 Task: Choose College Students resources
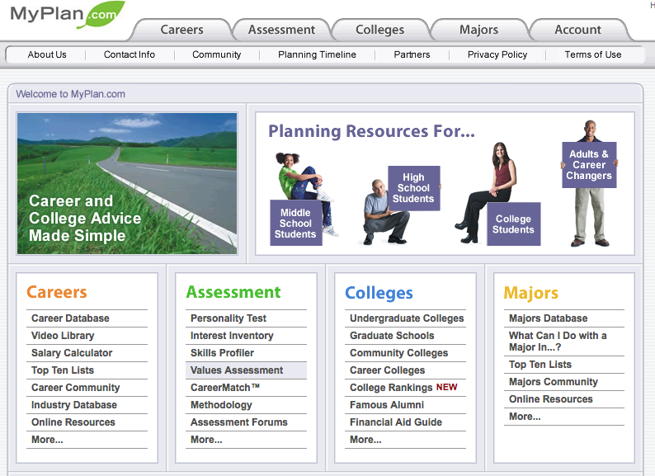coord(513,224)
